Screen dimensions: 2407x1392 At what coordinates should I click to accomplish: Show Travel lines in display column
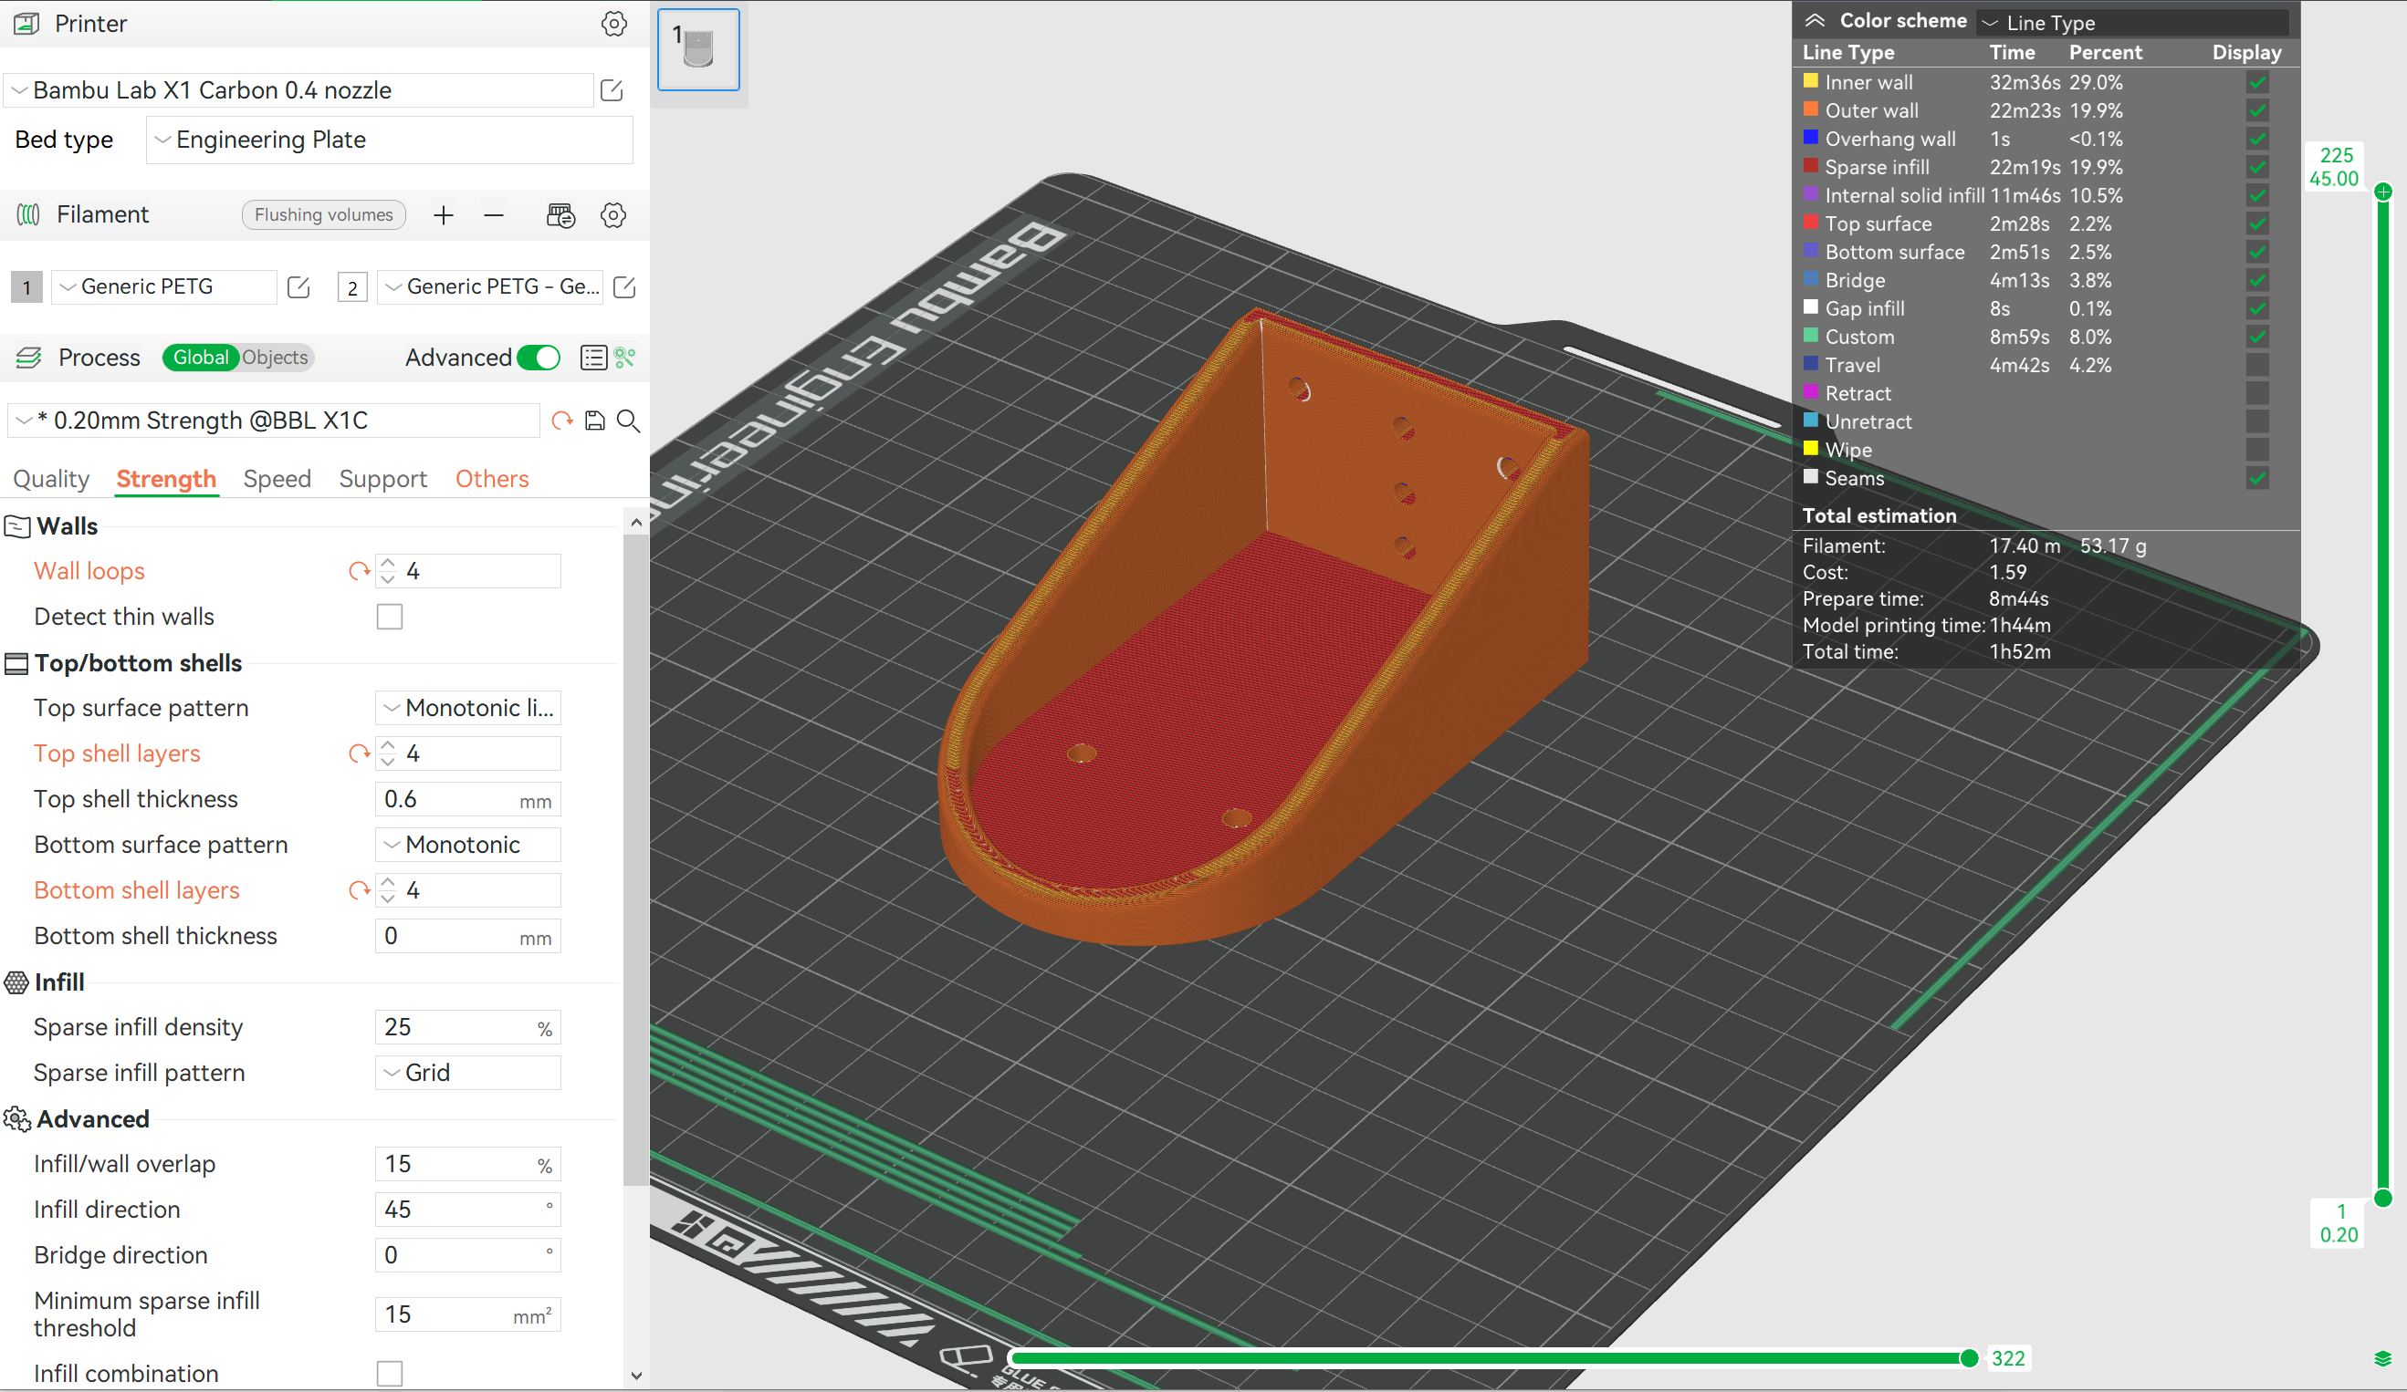[x=2257, y=365]
